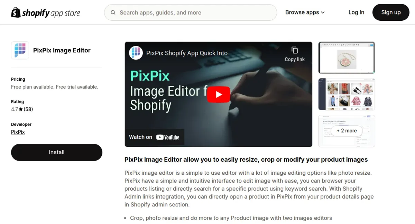Viewport: 415px width, 224px height.
Task: Click the Log in link
Action: tap(356, 12)
